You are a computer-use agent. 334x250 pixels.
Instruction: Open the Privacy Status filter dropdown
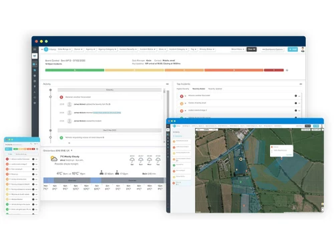[207, 49]
